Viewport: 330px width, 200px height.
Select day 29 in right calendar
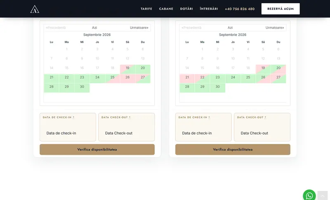[x=202, y=88]
